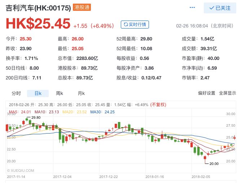
Task: Select the 每股收益 value 0.56
Action: click(x=145, y=58)
